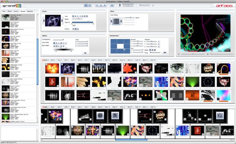Expand the Mixing panel with down arrow
236x144 pixels.
point(85,53)
